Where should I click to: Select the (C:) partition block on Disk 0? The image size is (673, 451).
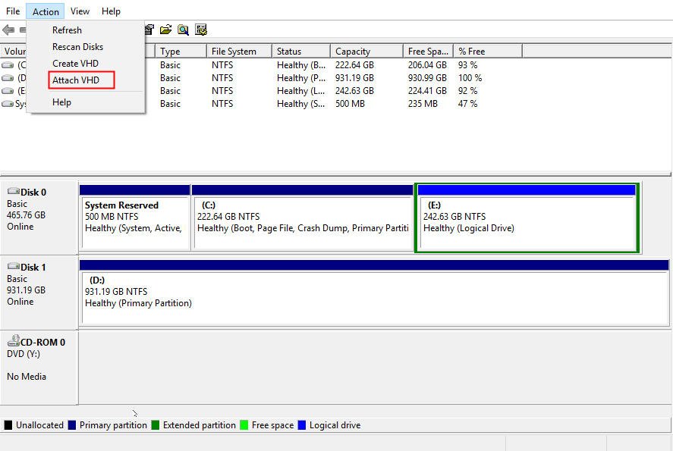click(x=302, y=218)
